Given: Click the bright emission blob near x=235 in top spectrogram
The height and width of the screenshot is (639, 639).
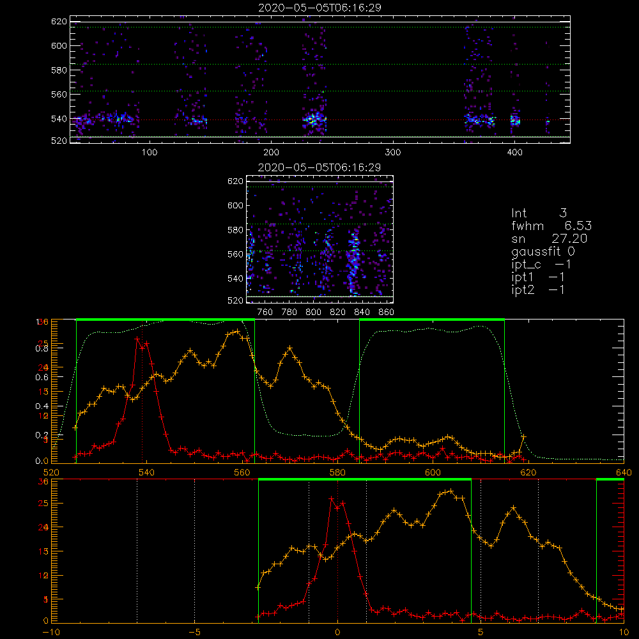Looking at the screenshot, I should click(313, 120).
